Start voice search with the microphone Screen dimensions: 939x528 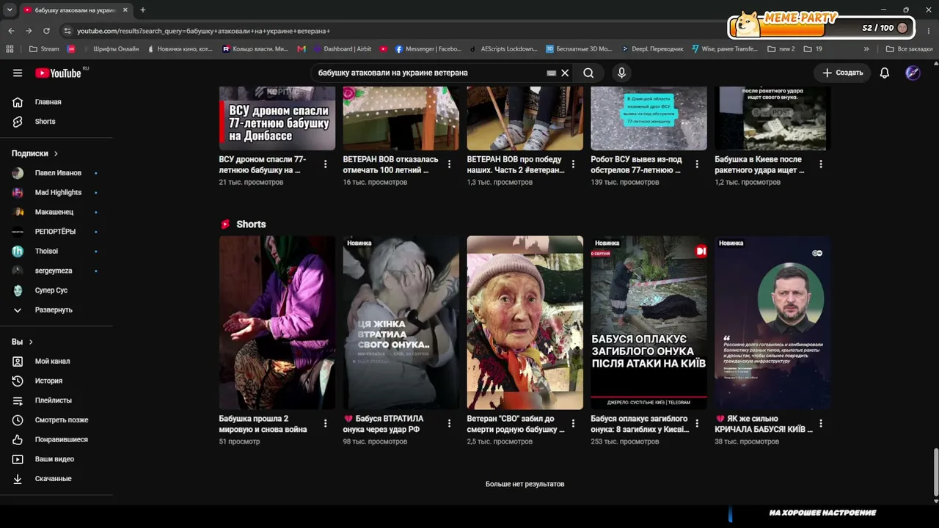coord(621,73)
